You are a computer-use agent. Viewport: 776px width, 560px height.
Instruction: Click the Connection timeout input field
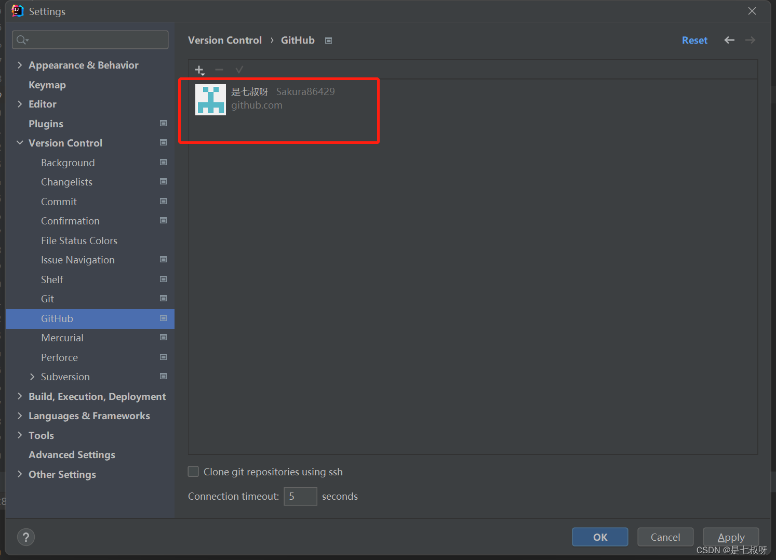tap(300, 496)
